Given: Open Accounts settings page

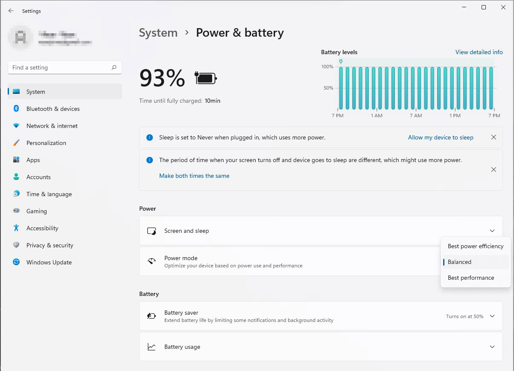Looking at the screenshot, I should tap(65, 177).
